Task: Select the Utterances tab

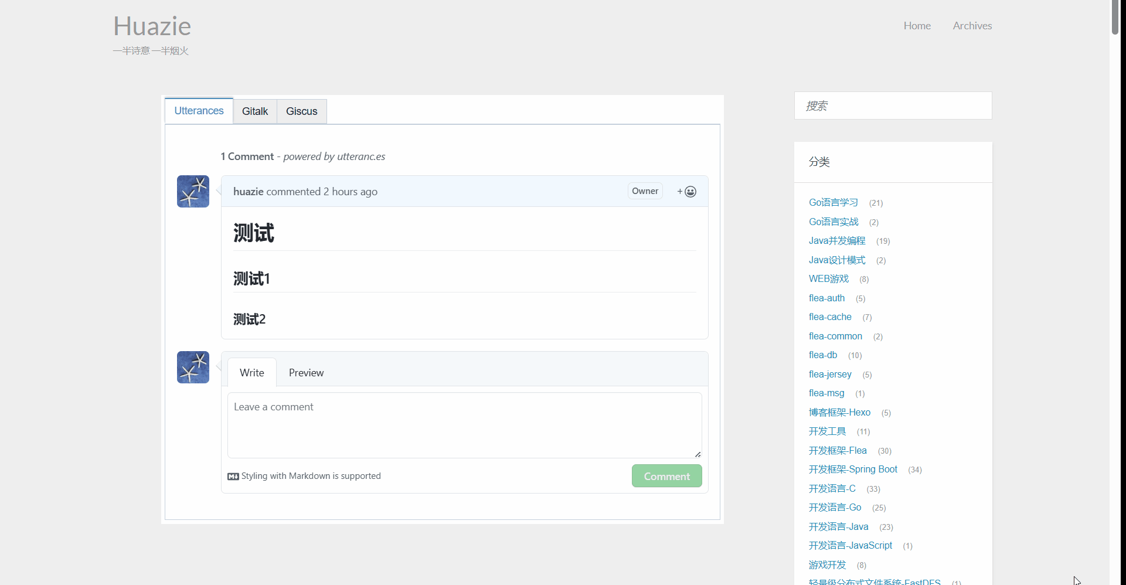Action: click(199, 111)
